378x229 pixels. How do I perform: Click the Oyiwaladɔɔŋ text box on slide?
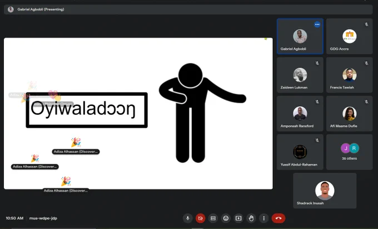pos(87,110)
